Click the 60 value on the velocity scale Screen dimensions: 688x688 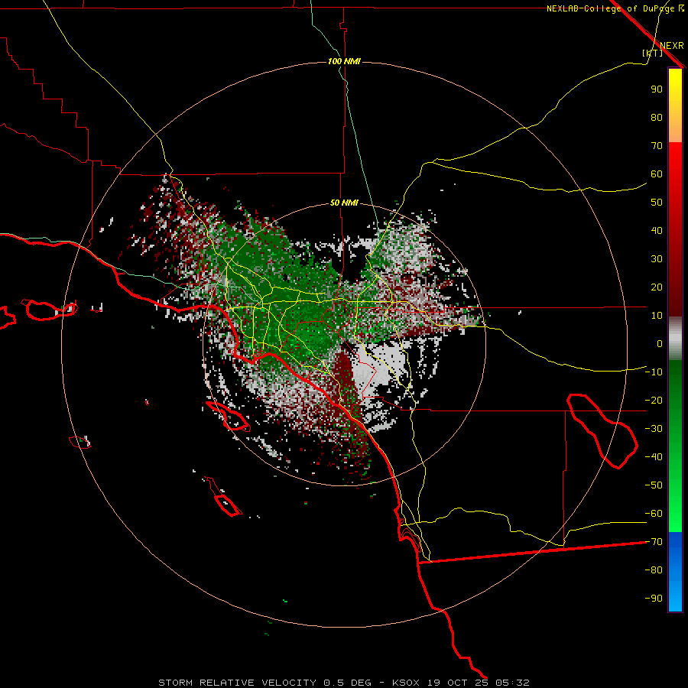click(657, 174)
